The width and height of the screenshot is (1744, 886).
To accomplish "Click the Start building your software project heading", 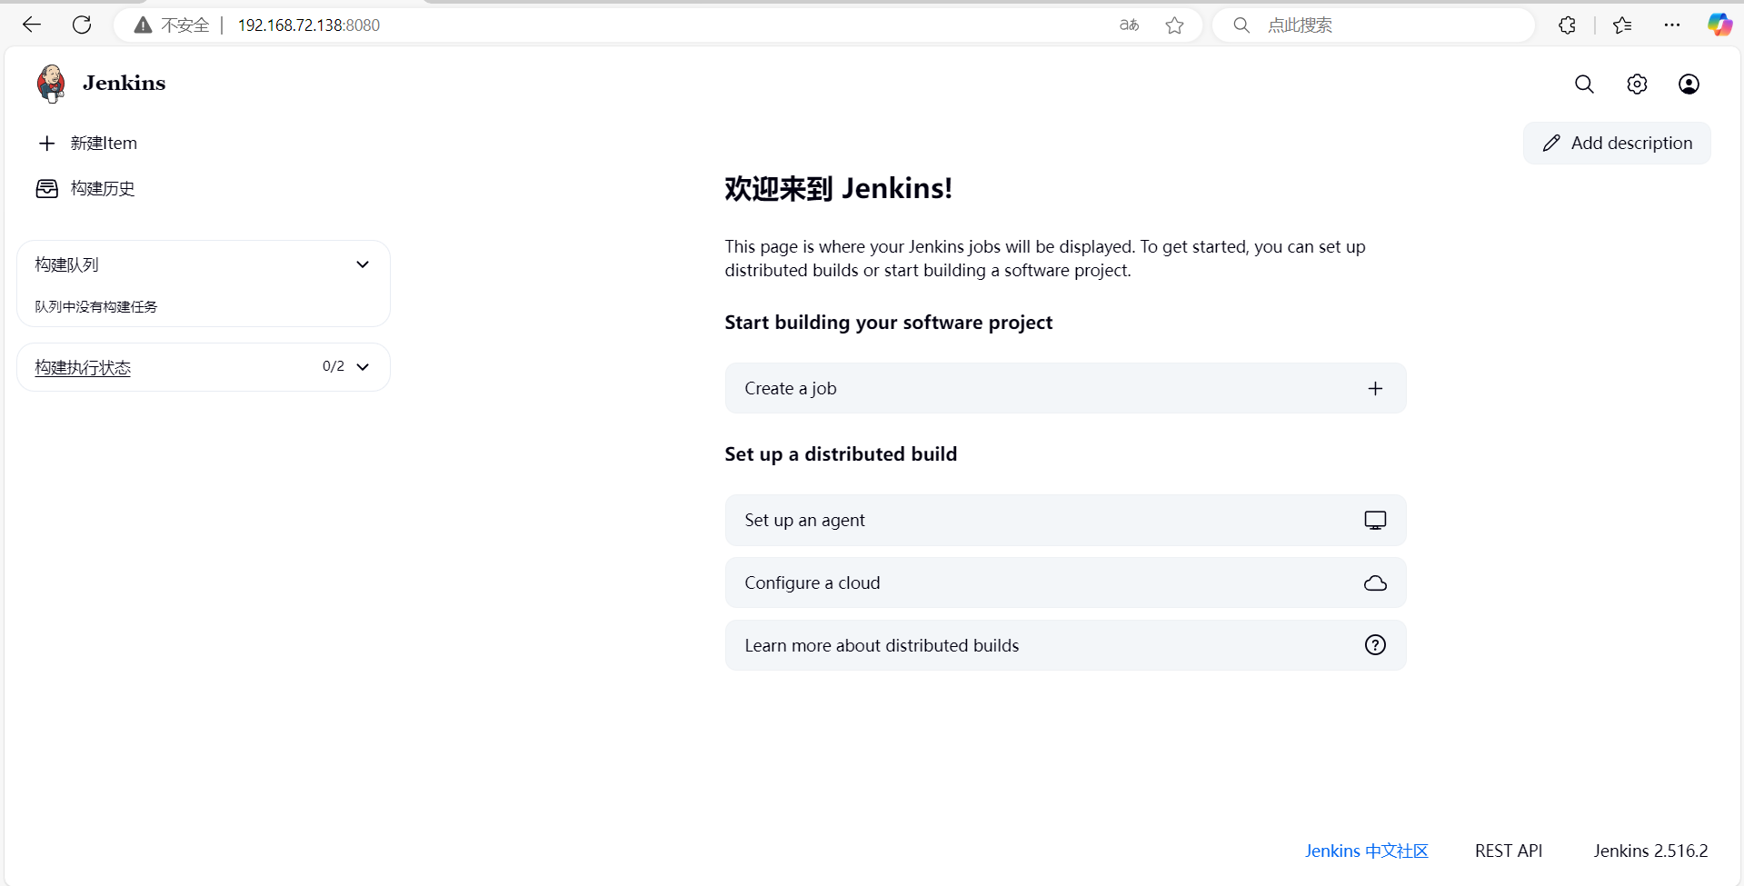I will point(888,323).
